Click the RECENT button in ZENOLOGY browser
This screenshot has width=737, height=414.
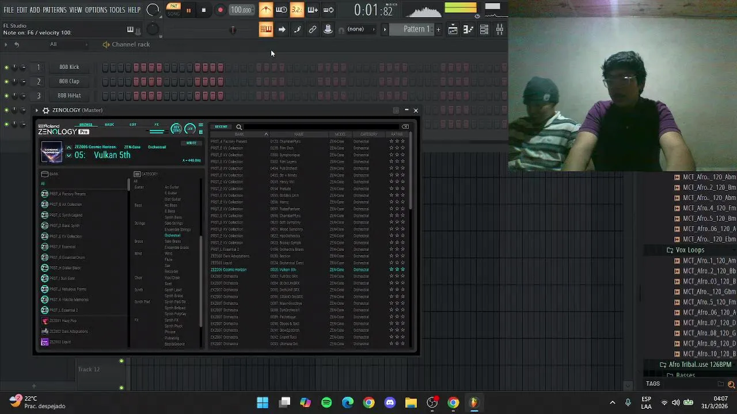pyautogui.click(x=221, y=126)
